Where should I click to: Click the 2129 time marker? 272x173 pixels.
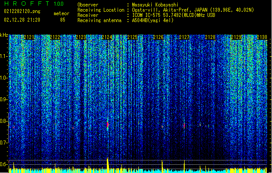click(x=236, y=37)
